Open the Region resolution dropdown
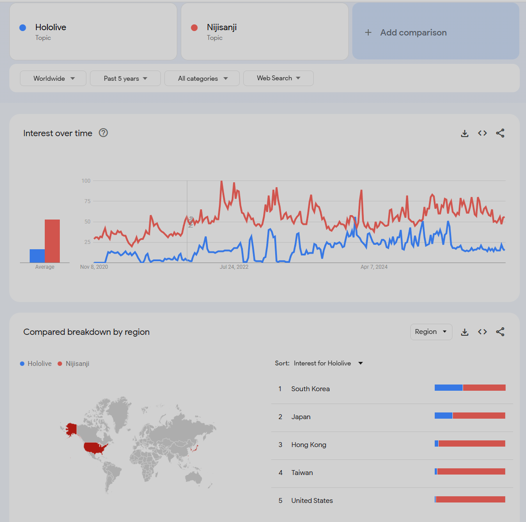The width and height of the screenshot is (526, 522). pos(431,332)
